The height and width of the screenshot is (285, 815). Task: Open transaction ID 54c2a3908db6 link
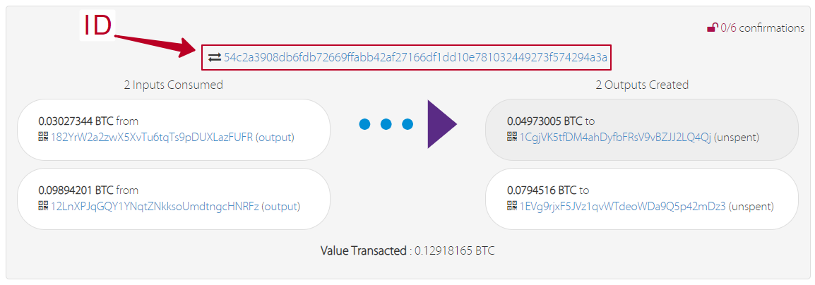(x=416, y=58)
